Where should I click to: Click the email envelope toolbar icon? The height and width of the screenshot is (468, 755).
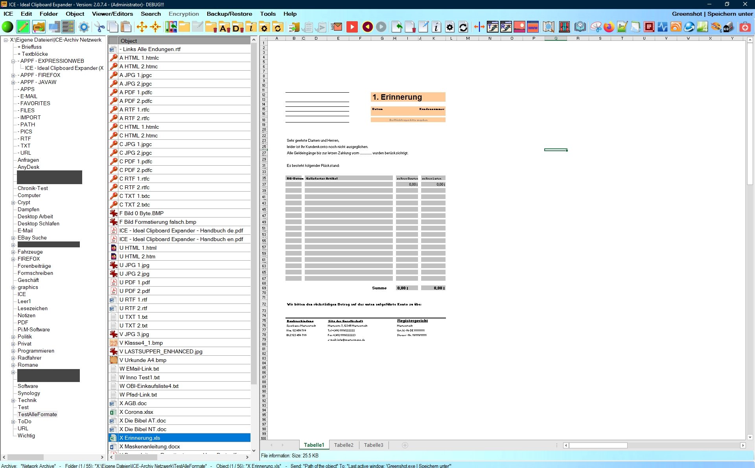[337, 27]
